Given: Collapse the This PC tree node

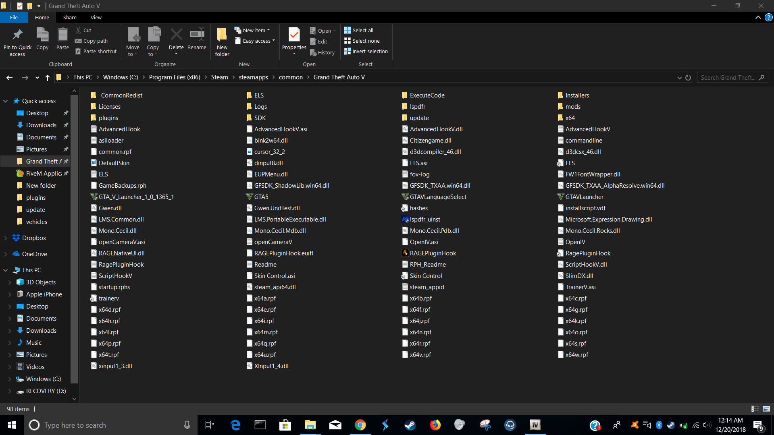Looking at the screenshot, I should pos(6,270).
